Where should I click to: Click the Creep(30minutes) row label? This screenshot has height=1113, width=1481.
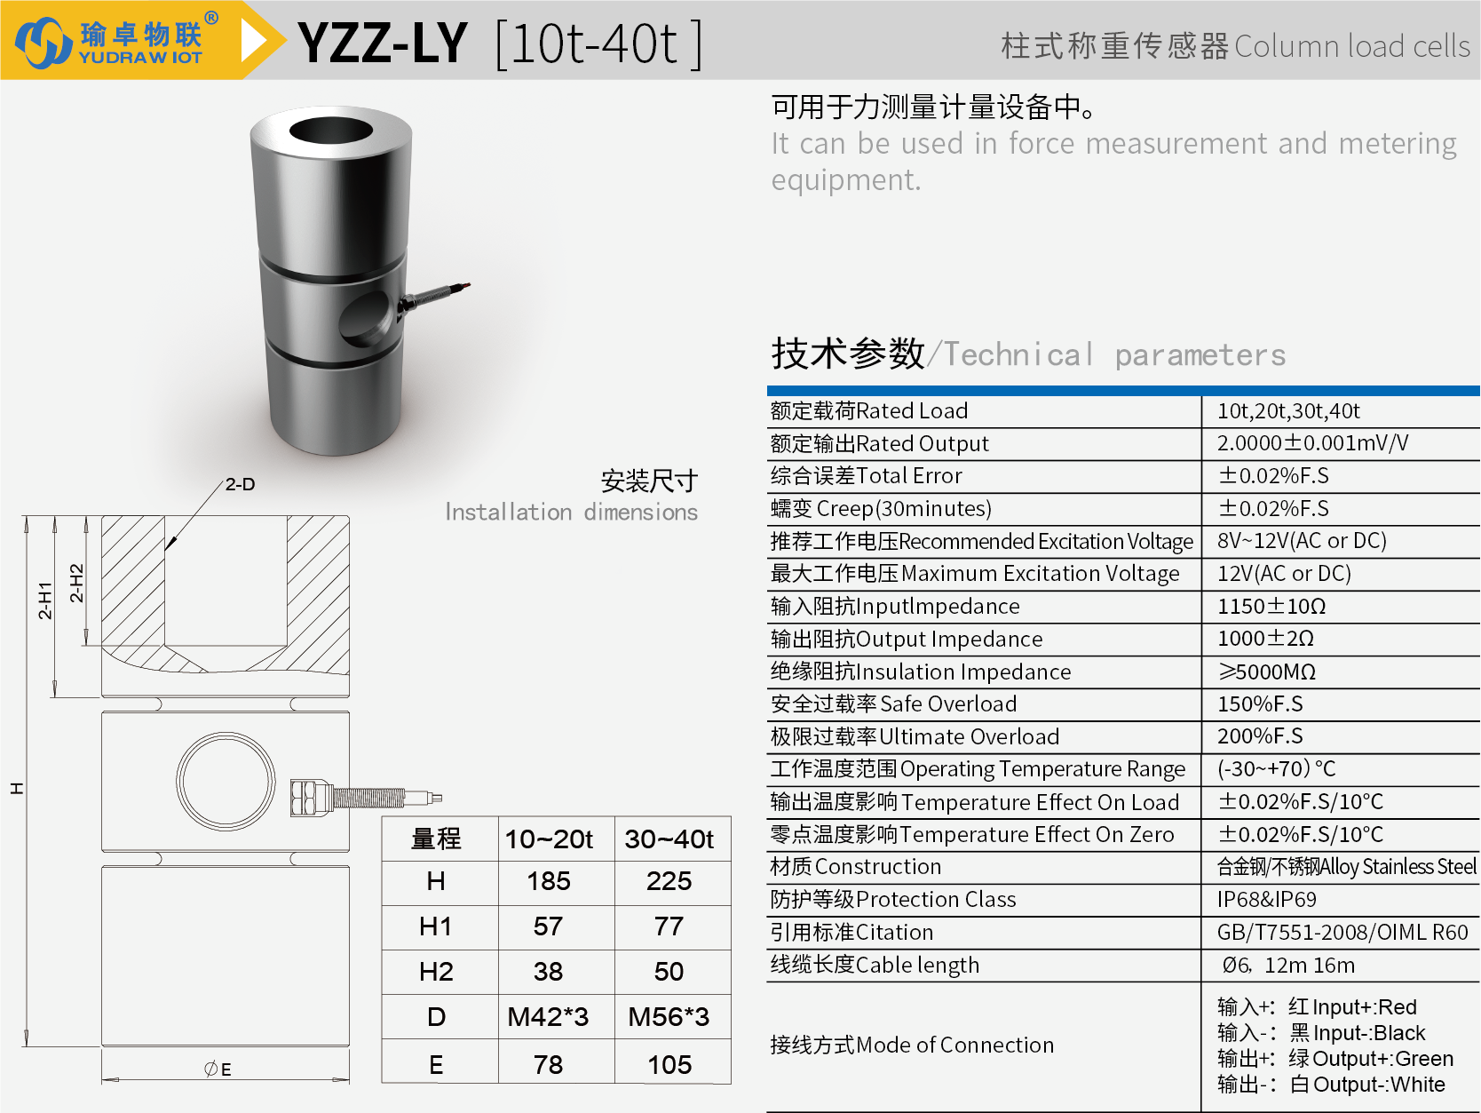(881, 509)
